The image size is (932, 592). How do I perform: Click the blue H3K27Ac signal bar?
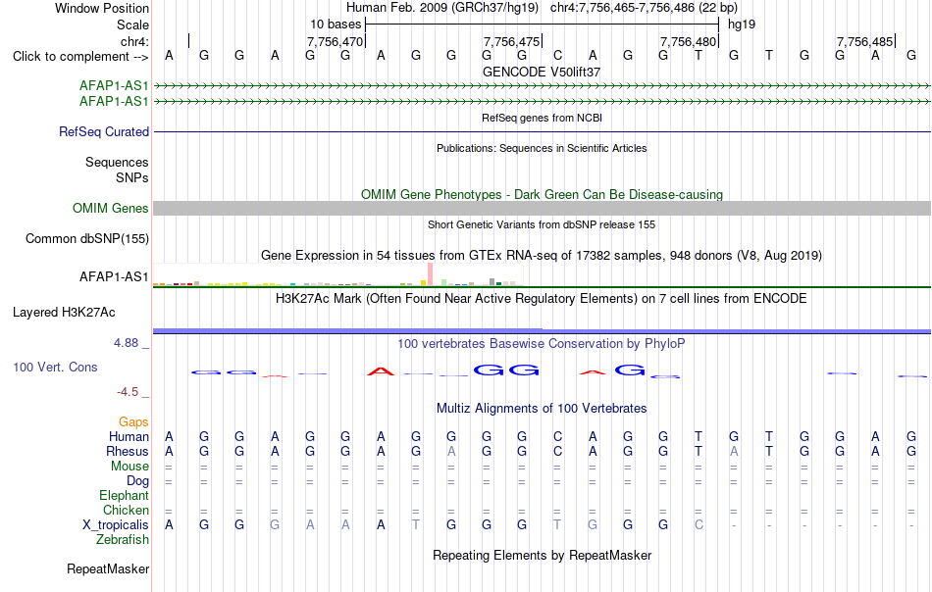click(x=542, y=330)
